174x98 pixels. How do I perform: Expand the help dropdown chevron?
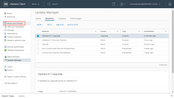[125, 4]
